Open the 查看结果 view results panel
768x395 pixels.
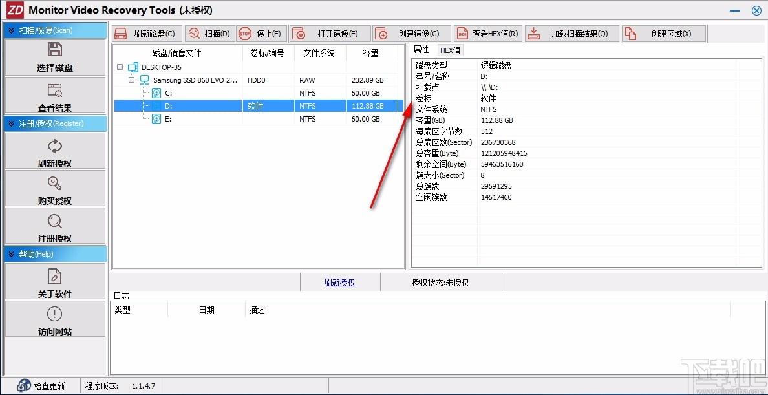55,95
